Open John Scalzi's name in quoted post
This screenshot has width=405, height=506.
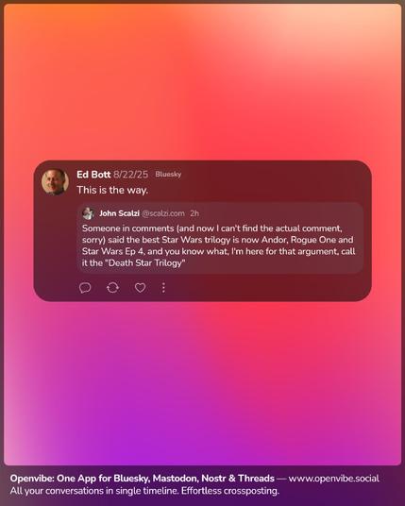[119, 213]
